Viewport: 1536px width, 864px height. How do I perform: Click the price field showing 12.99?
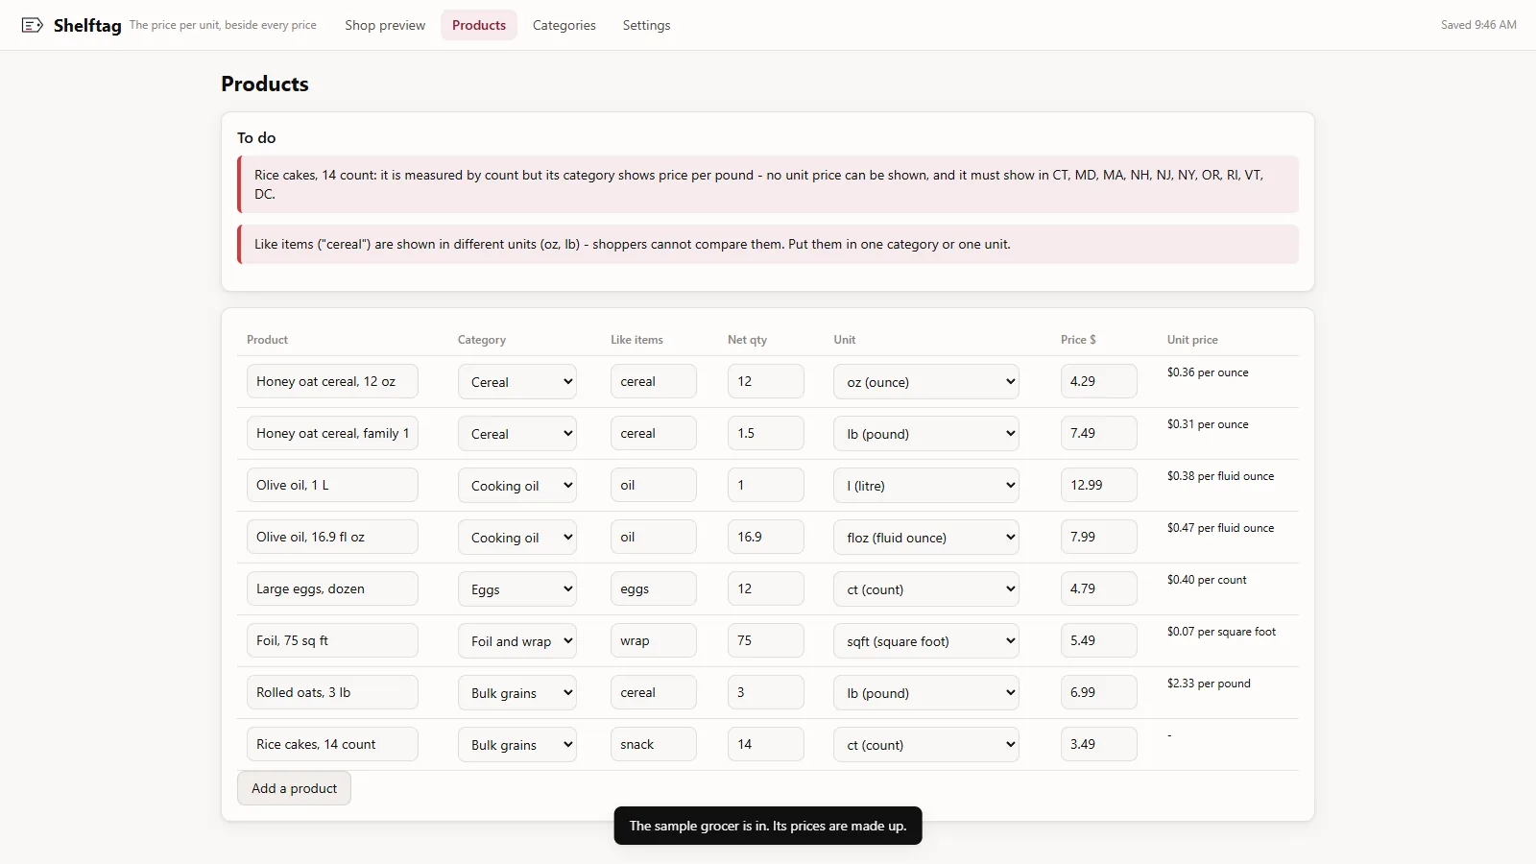(x=1099, y=485)
